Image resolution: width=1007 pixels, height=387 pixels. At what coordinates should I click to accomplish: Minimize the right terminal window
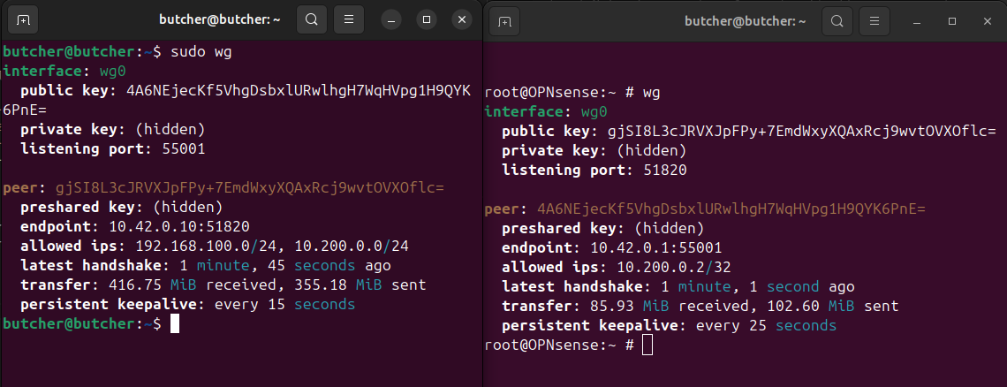pyautogui.click(x=916, y=20)
